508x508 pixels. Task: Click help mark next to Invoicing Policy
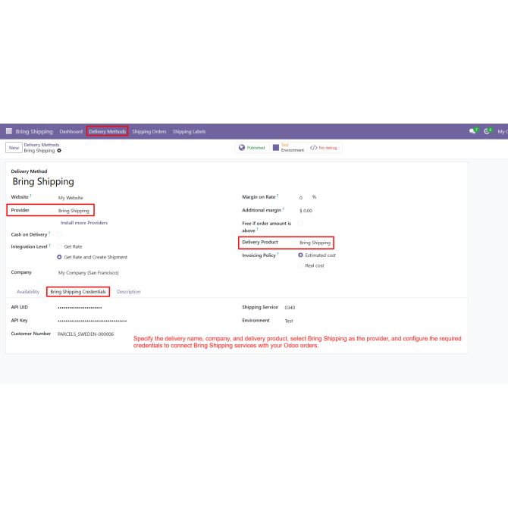278,254
